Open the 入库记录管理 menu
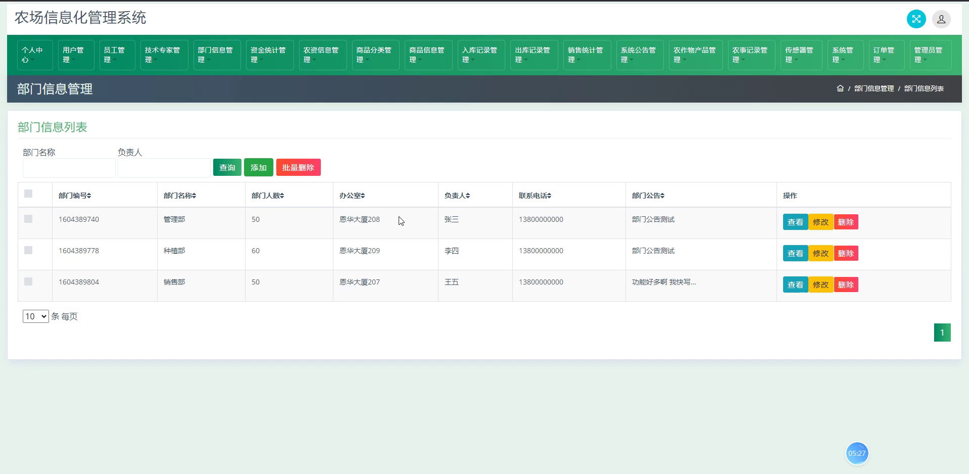Screen dimensions: 969x474 click(x=481, y=55)
